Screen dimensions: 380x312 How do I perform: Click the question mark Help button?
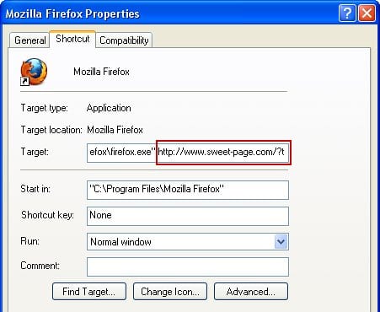[x=347, y=13]
